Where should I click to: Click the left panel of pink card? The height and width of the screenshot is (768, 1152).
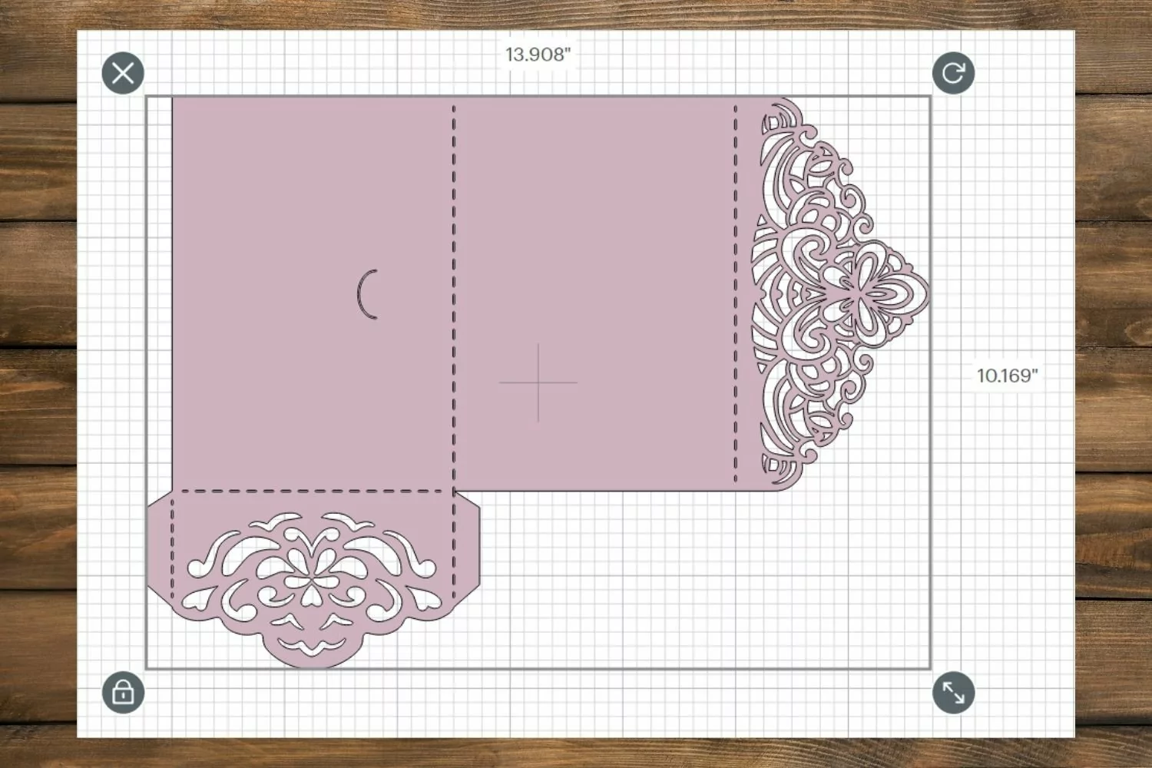(313, 292)
